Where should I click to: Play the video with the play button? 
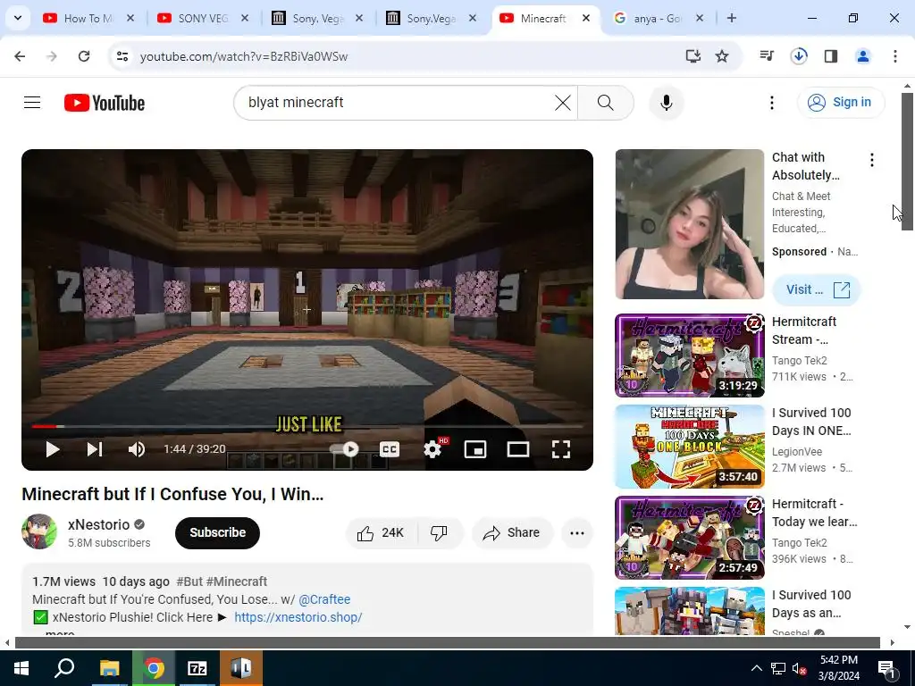coord(53,449)
